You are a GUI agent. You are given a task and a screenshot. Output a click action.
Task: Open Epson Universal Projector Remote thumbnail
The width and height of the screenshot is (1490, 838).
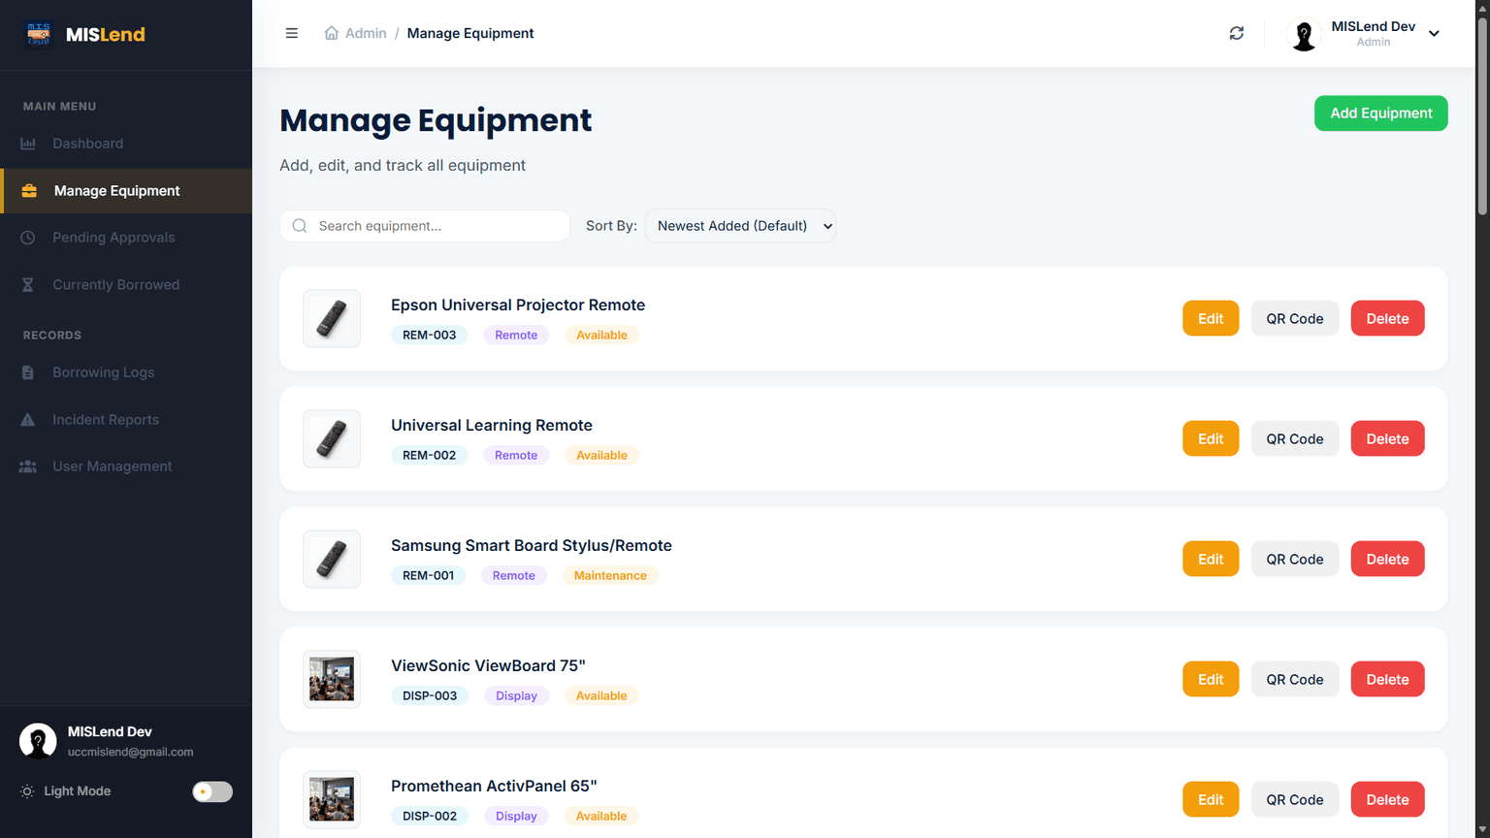coord(332,318)
